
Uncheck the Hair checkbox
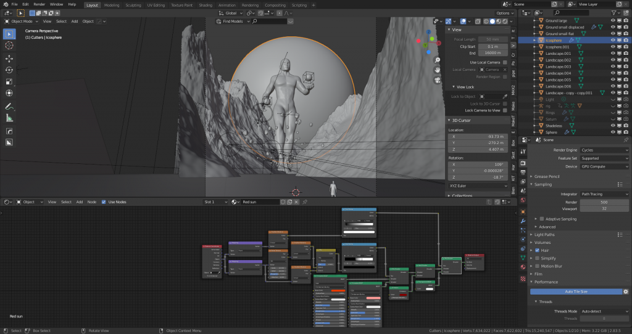(x=537, y=250)
